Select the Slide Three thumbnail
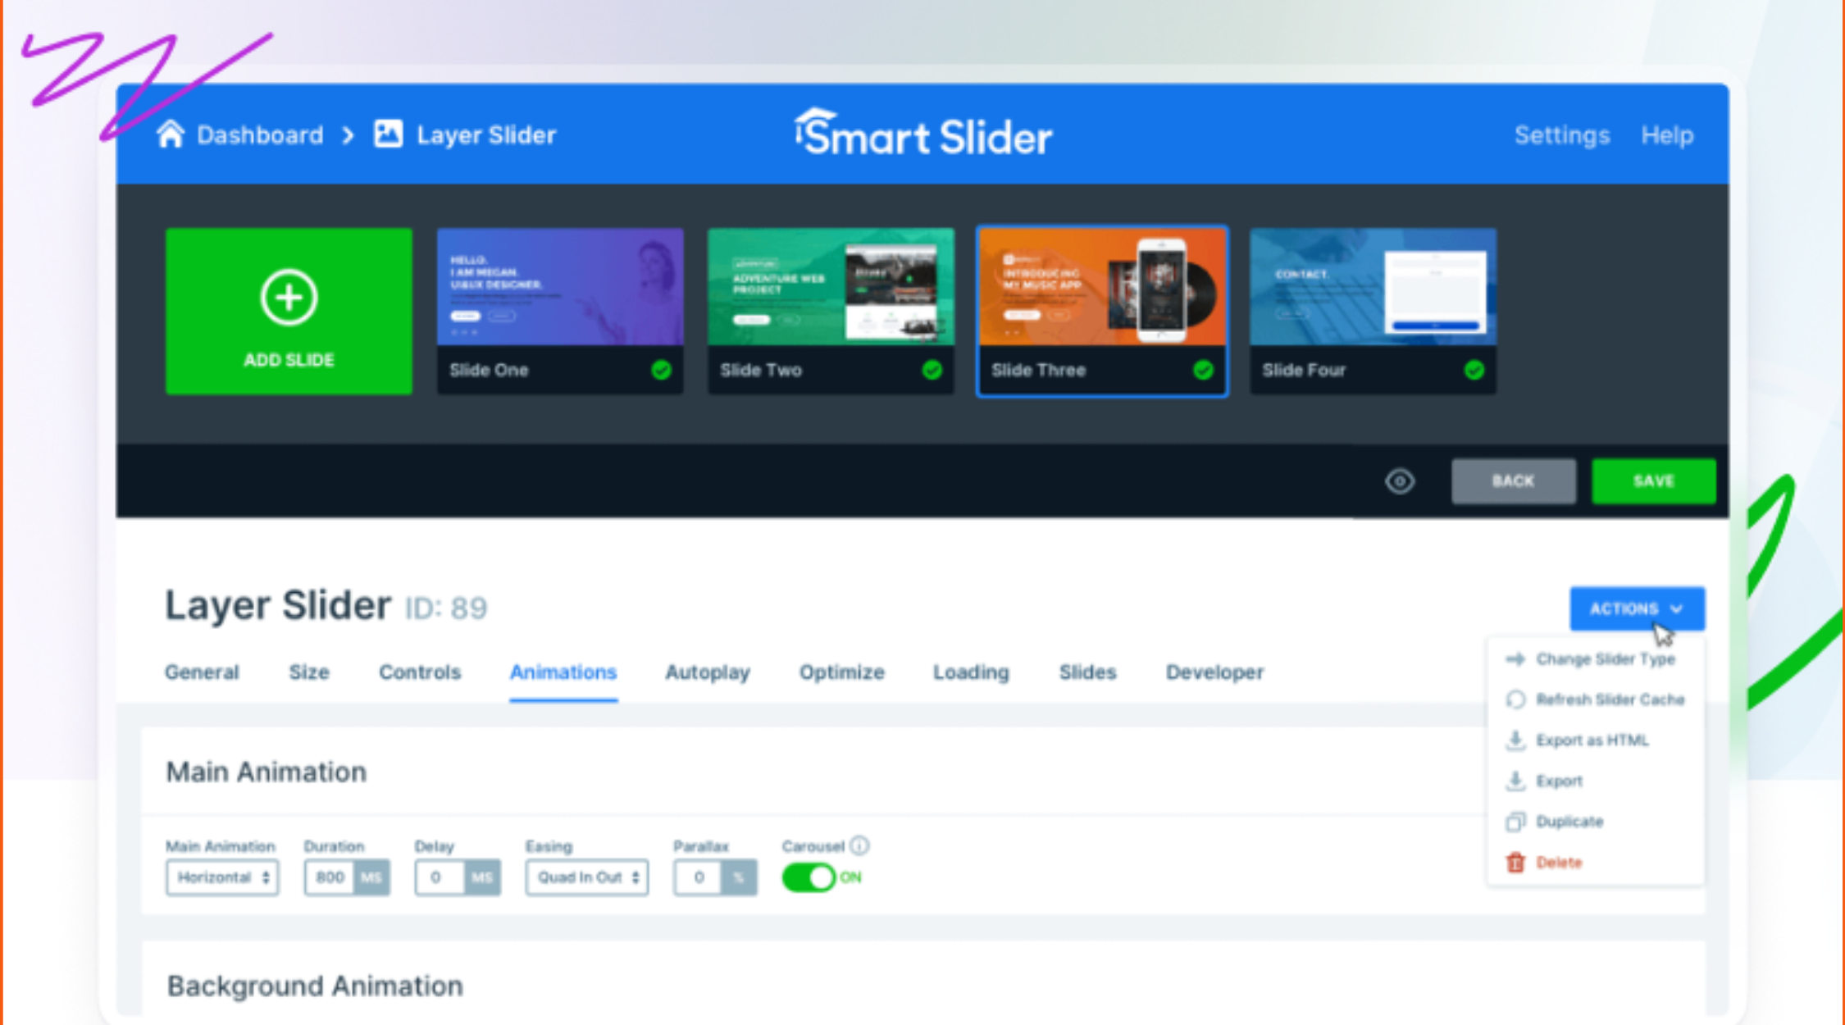1845x1025 pixels. coord(1102,312)
